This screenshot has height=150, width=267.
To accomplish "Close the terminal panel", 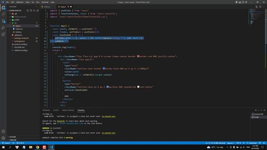I will click(264, 110).
